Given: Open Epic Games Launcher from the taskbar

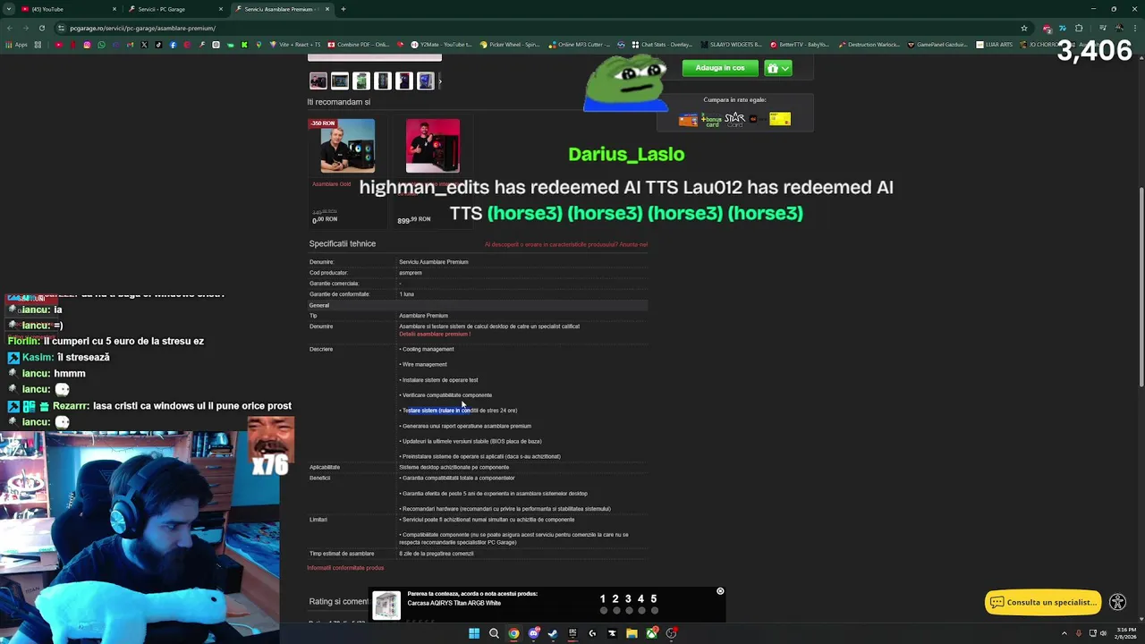Looking at the screenshot, I should coord(572,633).
